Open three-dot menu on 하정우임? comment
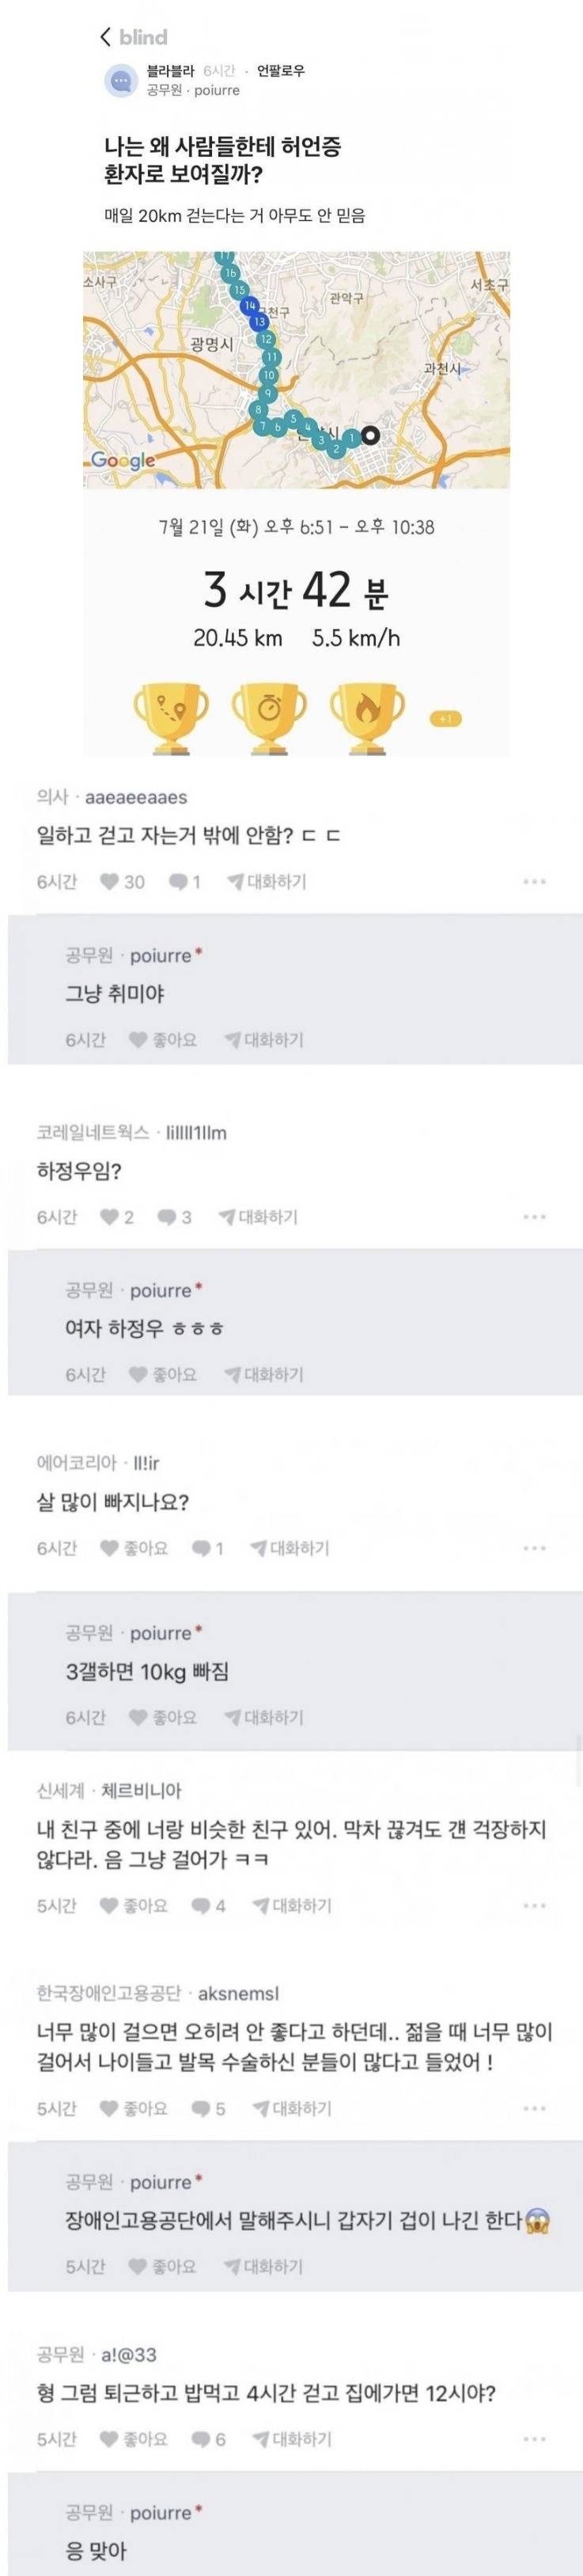The image size is (583, 2576). tap(535, 1217)
